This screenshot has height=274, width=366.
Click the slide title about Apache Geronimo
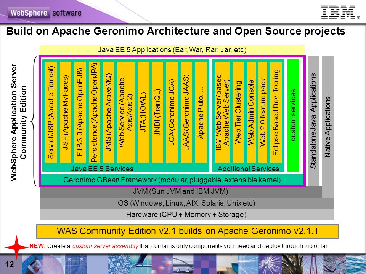click(176, 31)
